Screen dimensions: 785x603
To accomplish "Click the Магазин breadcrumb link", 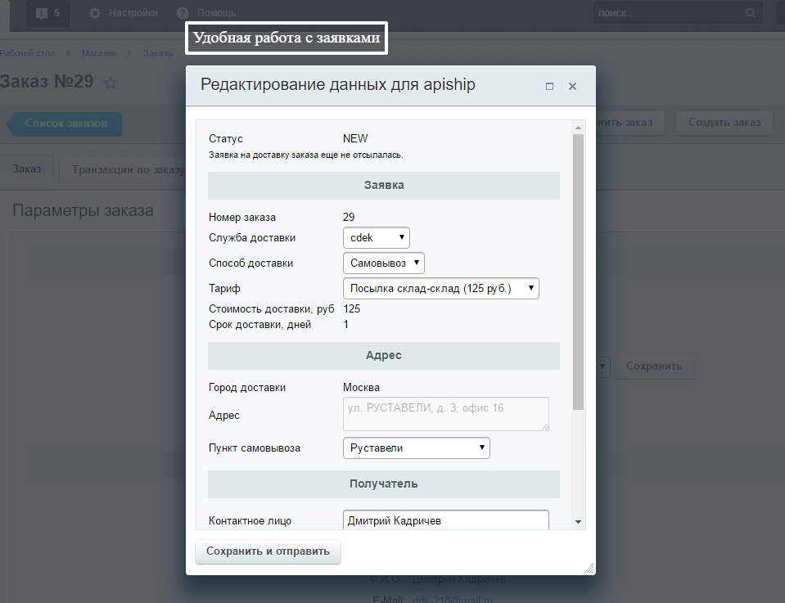I will [98, 53].
